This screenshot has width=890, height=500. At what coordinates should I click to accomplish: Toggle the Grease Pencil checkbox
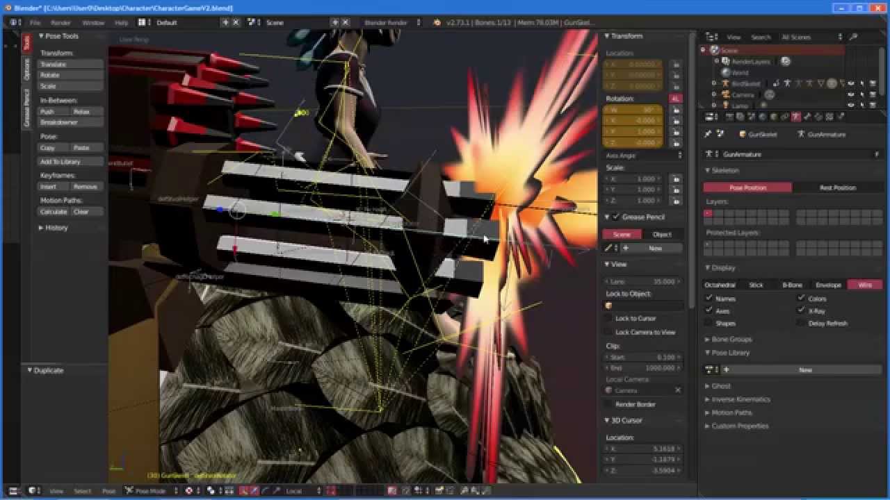616,217
